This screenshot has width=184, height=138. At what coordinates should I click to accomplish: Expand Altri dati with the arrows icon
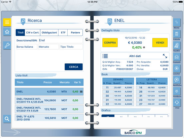point(165,56)
